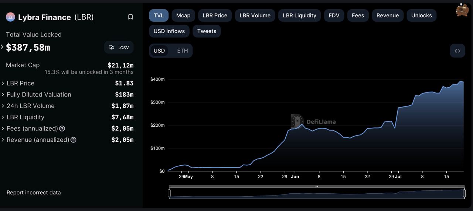The height and width of the screenshot is (211, 473).
Task: Expand the Fully Diluted Valuation row
Action: [x=3, y=95]
